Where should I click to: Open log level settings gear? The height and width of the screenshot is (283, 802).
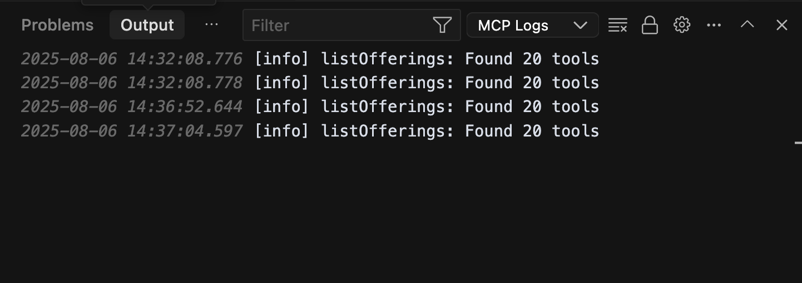(x=681, y=25)
